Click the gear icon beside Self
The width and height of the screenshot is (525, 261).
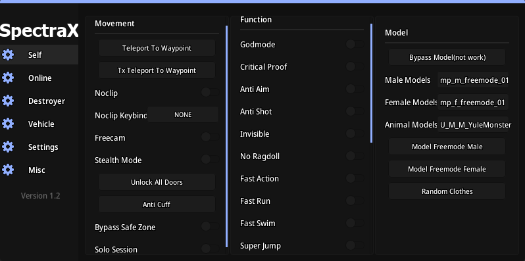click(x=8, y=55)
